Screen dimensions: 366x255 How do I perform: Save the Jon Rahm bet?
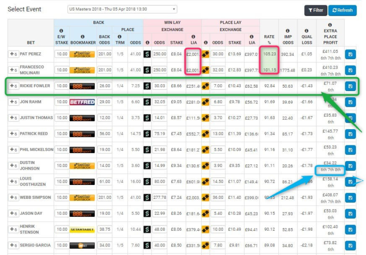click(x=350, y=102)
